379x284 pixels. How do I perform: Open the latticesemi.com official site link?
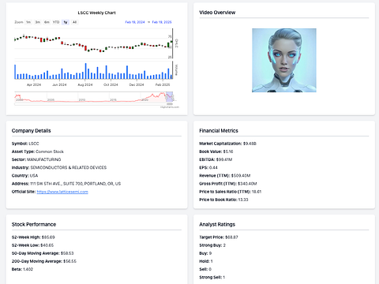click(x=62, y=192)
